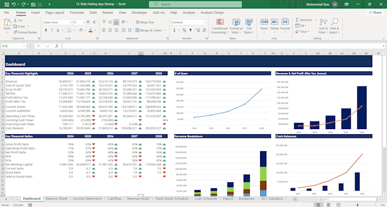This screenshot has width=387, height=207.
Task: Decrease indent in Alignment group
Action: 123,30
